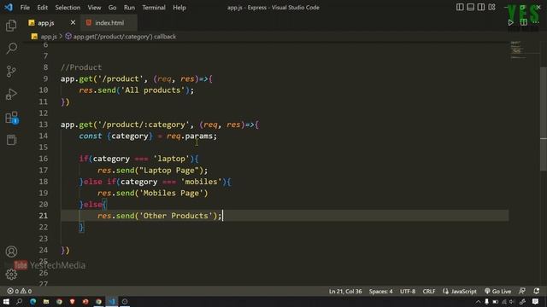The width and height of the screenshot is (547, 307).
Task: Open the Go menu
Action: pyautogui.click(x=112, y=8)
